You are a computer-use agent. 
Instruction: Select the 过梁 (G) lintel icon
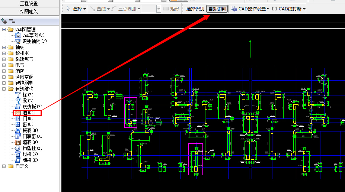click(18, 154)
